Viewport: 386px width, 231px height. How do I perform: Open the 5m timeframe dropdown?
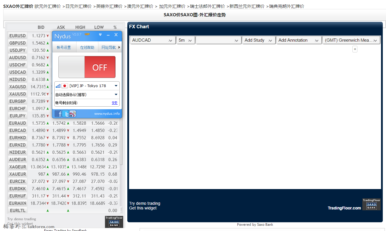coord(186,40)
